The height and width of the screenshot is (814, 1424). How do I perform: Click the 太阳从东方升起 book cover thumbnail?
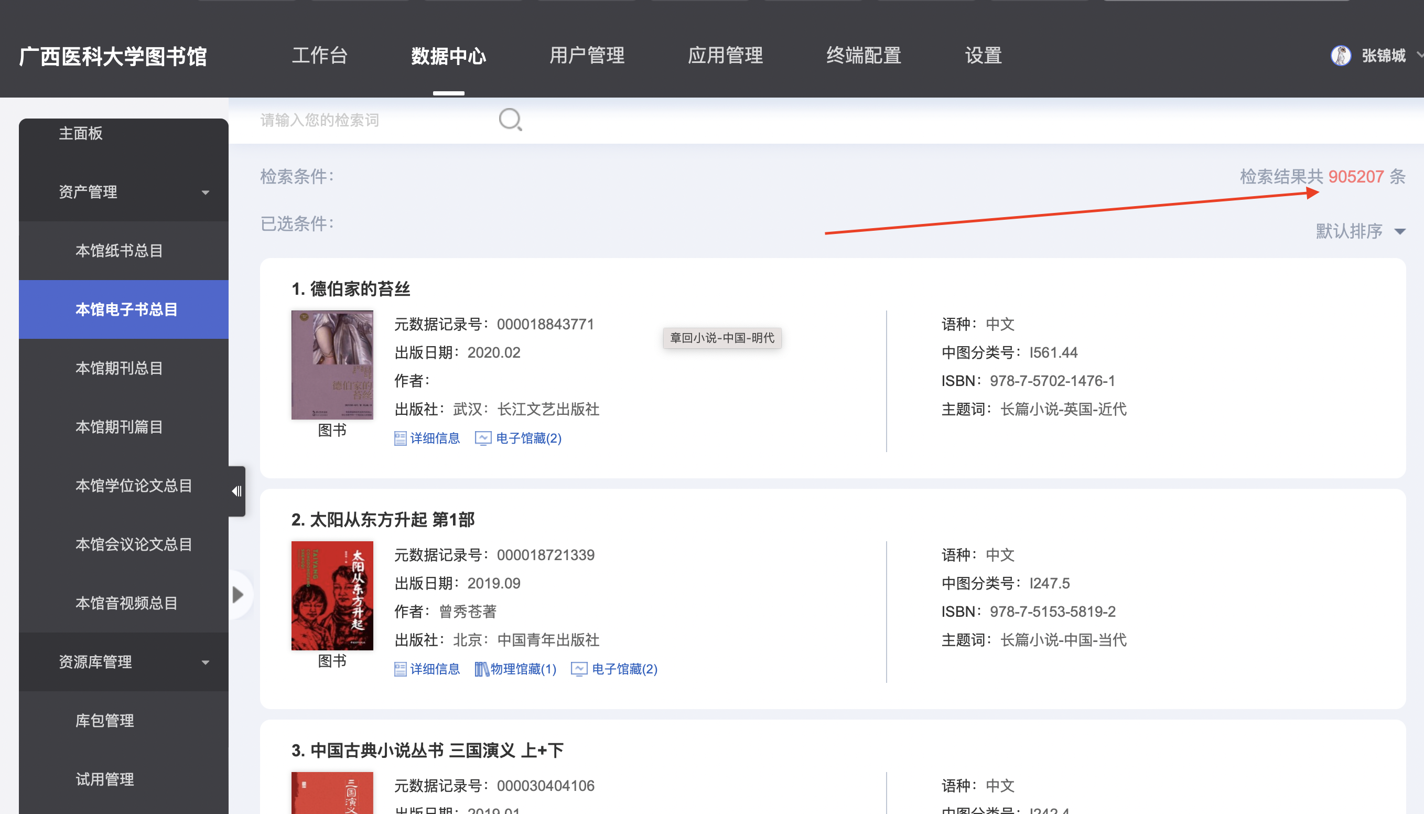coord(332,595)
